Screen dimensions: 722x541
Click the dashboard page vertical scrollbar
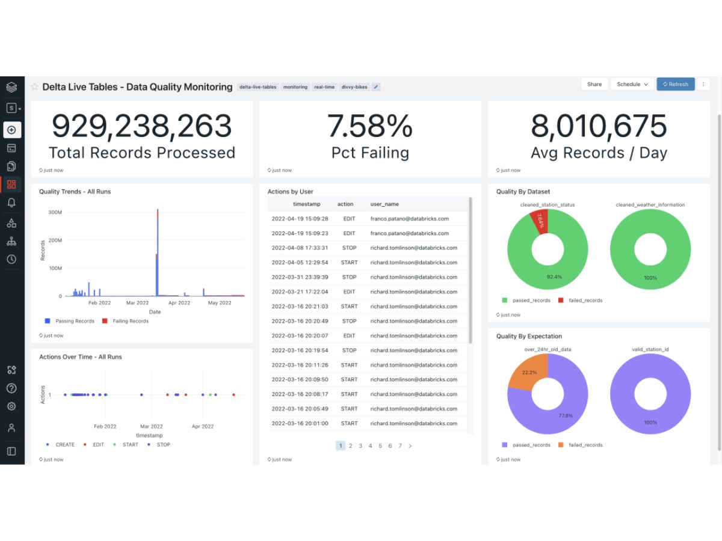719,283
